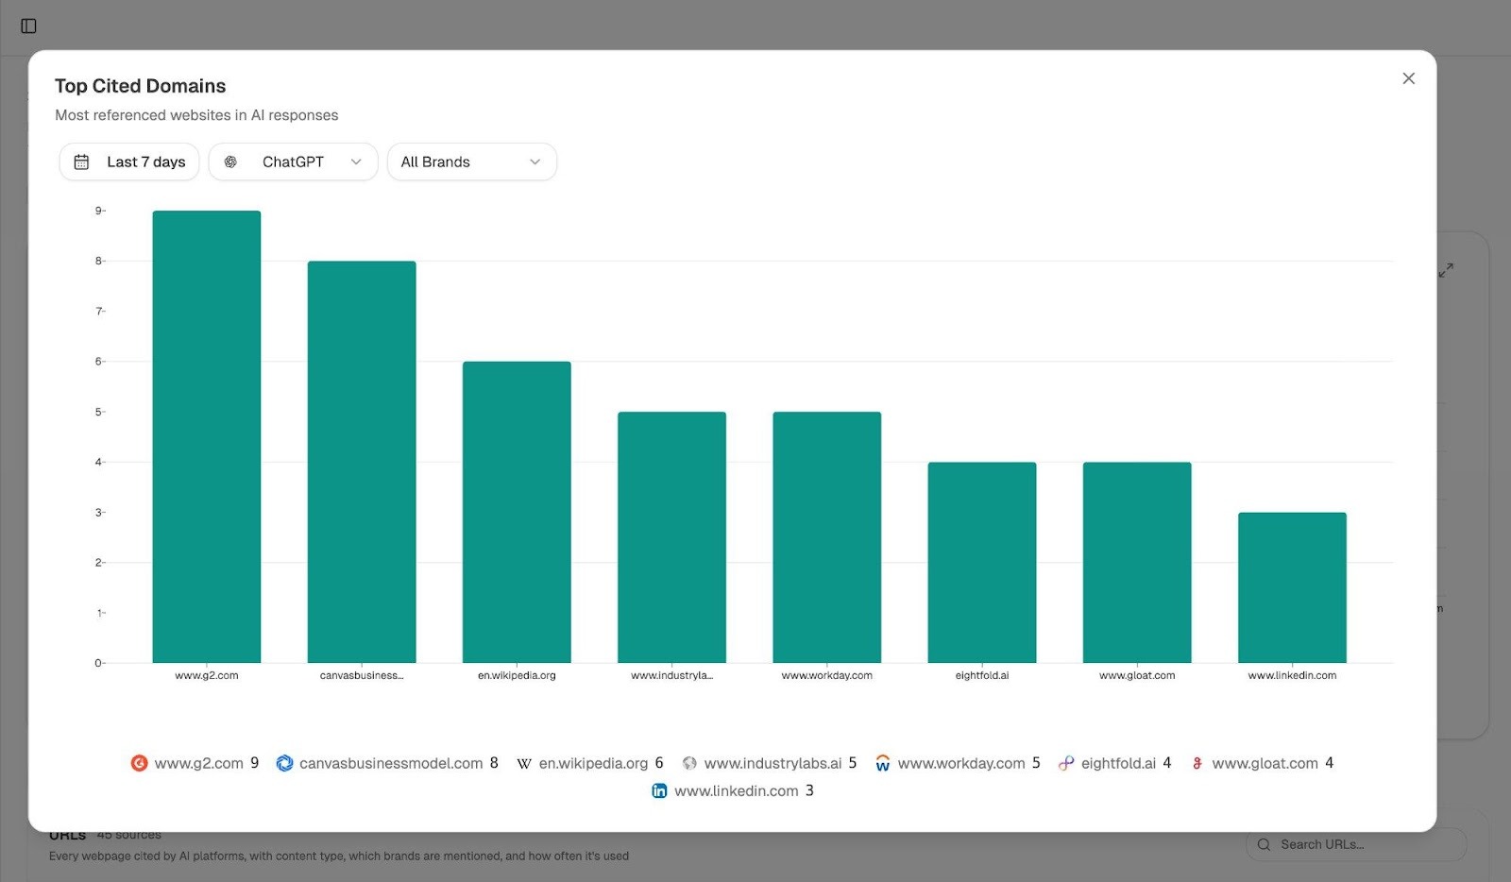Click the LinkedIn icon in the legend
1511x882 pixels.
point(659,790)
